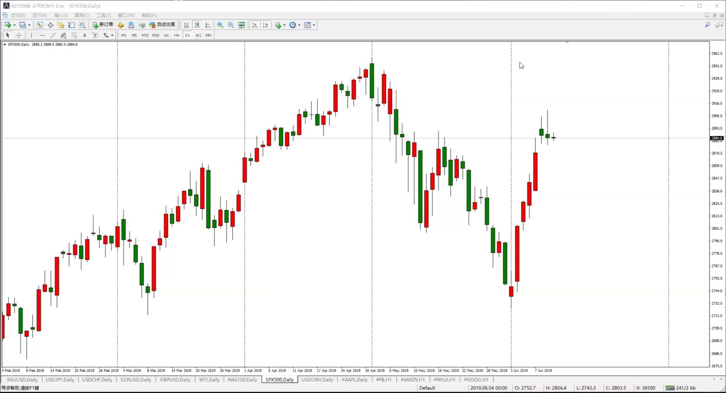Open the search magnifier icon
This screenshot has width=726, height=393.
coord(707,25)
